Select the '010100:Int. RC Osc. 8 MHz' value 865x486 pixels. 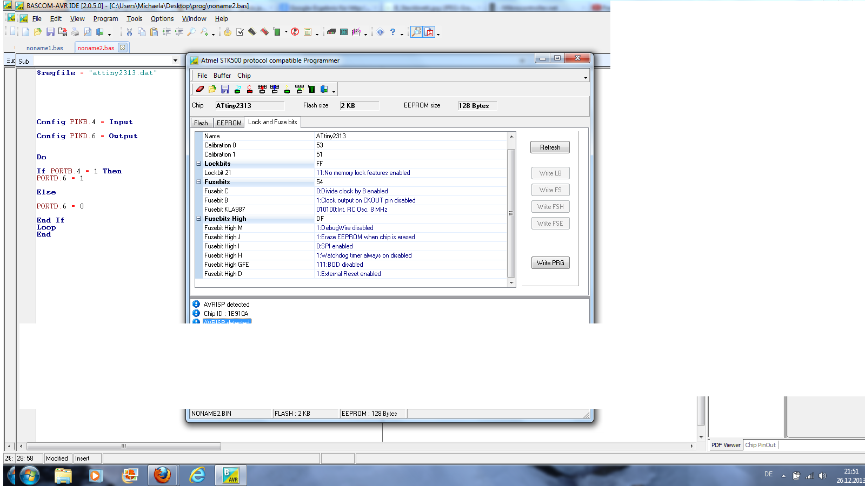pos(352,210)
